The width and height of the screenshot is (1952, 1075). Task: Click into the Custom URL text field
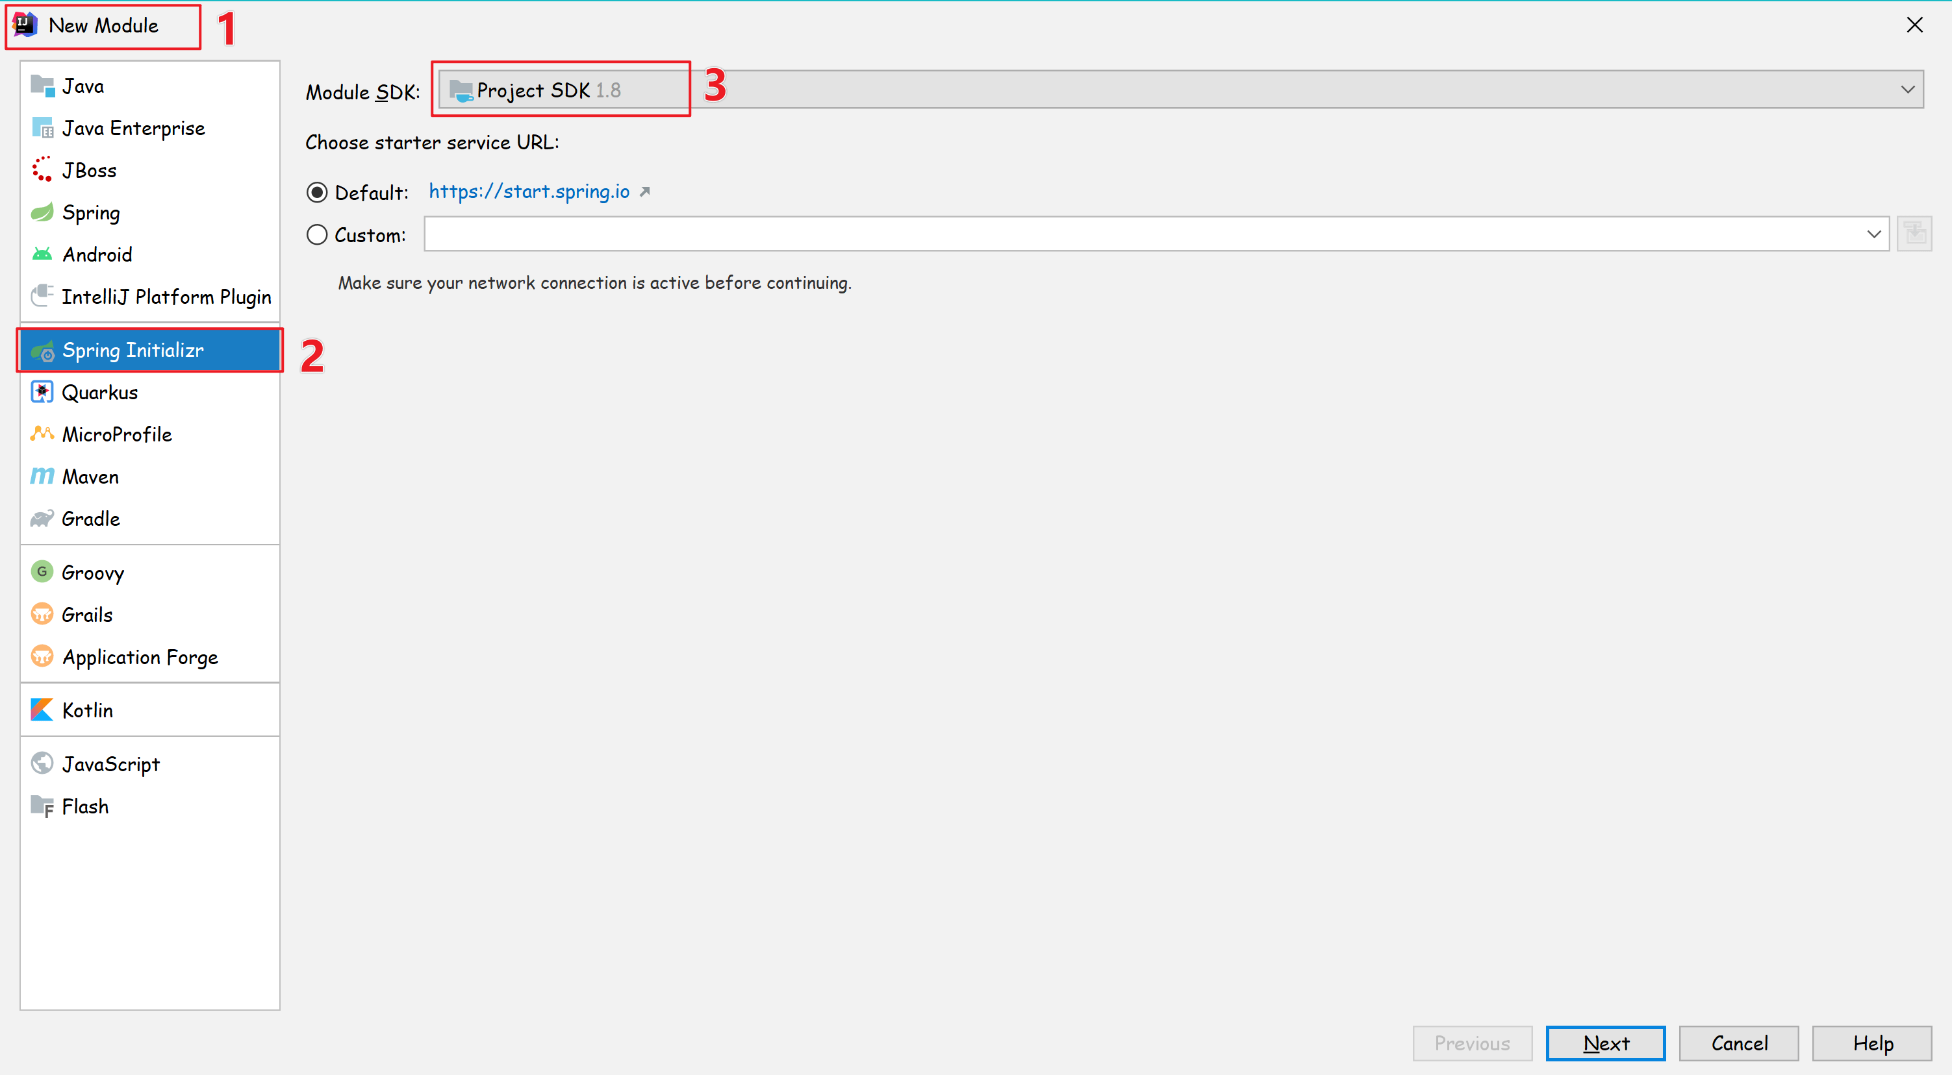pyautogui.click(x=1137, y=234)
